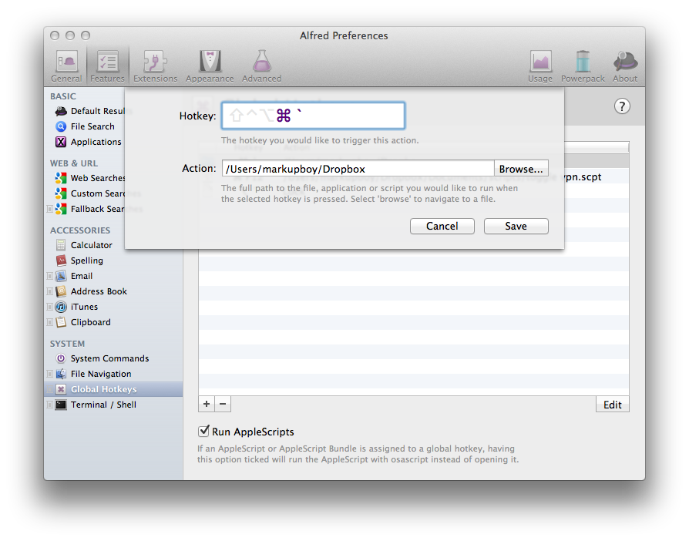
Task: Open the File Search feature
Action: [x=85, y=126]
